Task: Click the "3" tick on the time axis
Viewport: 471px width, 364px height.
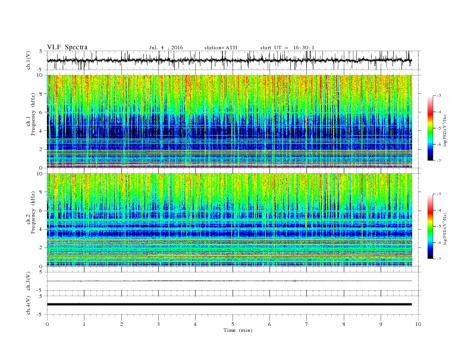Action: click(x=158, y=324)
